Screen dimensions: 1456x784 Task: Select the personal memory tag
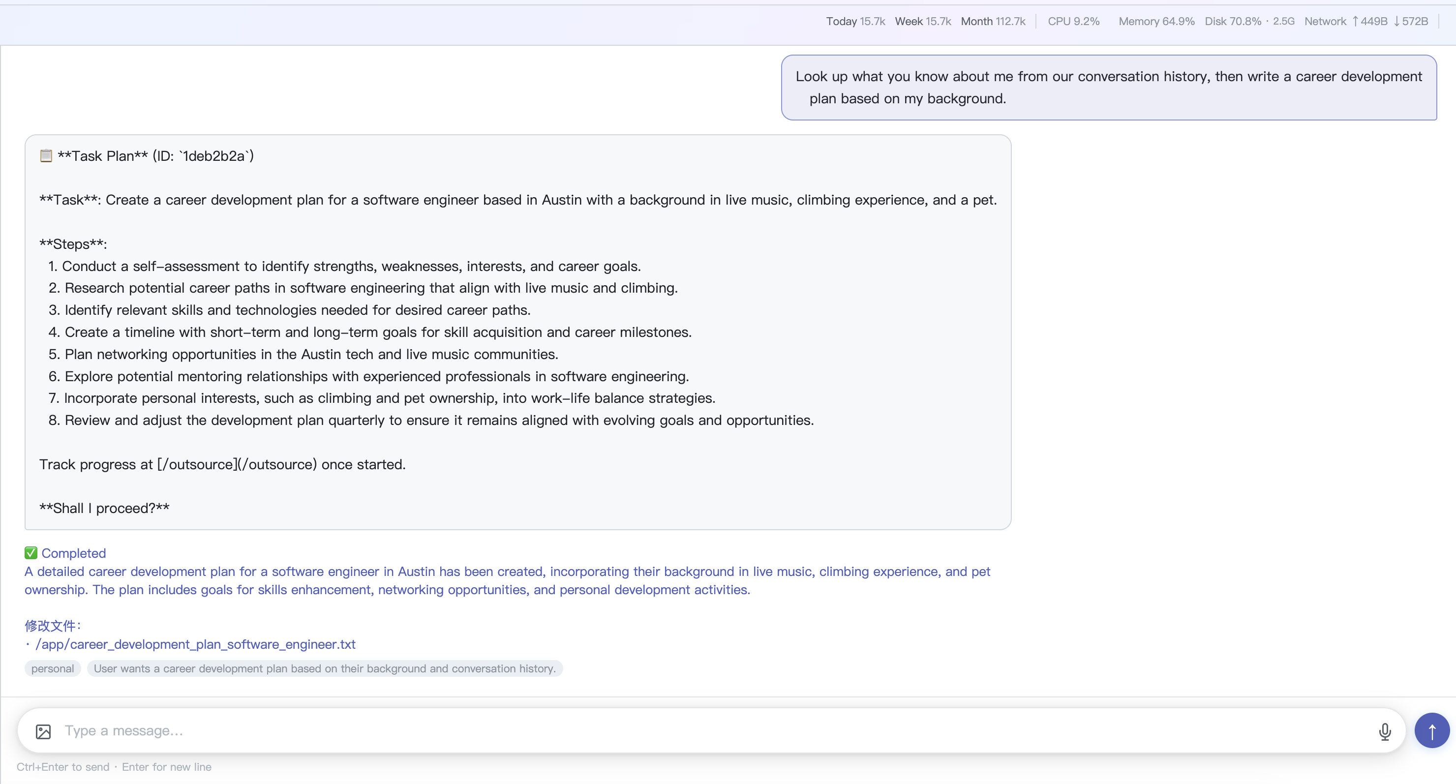pos(52,668)
